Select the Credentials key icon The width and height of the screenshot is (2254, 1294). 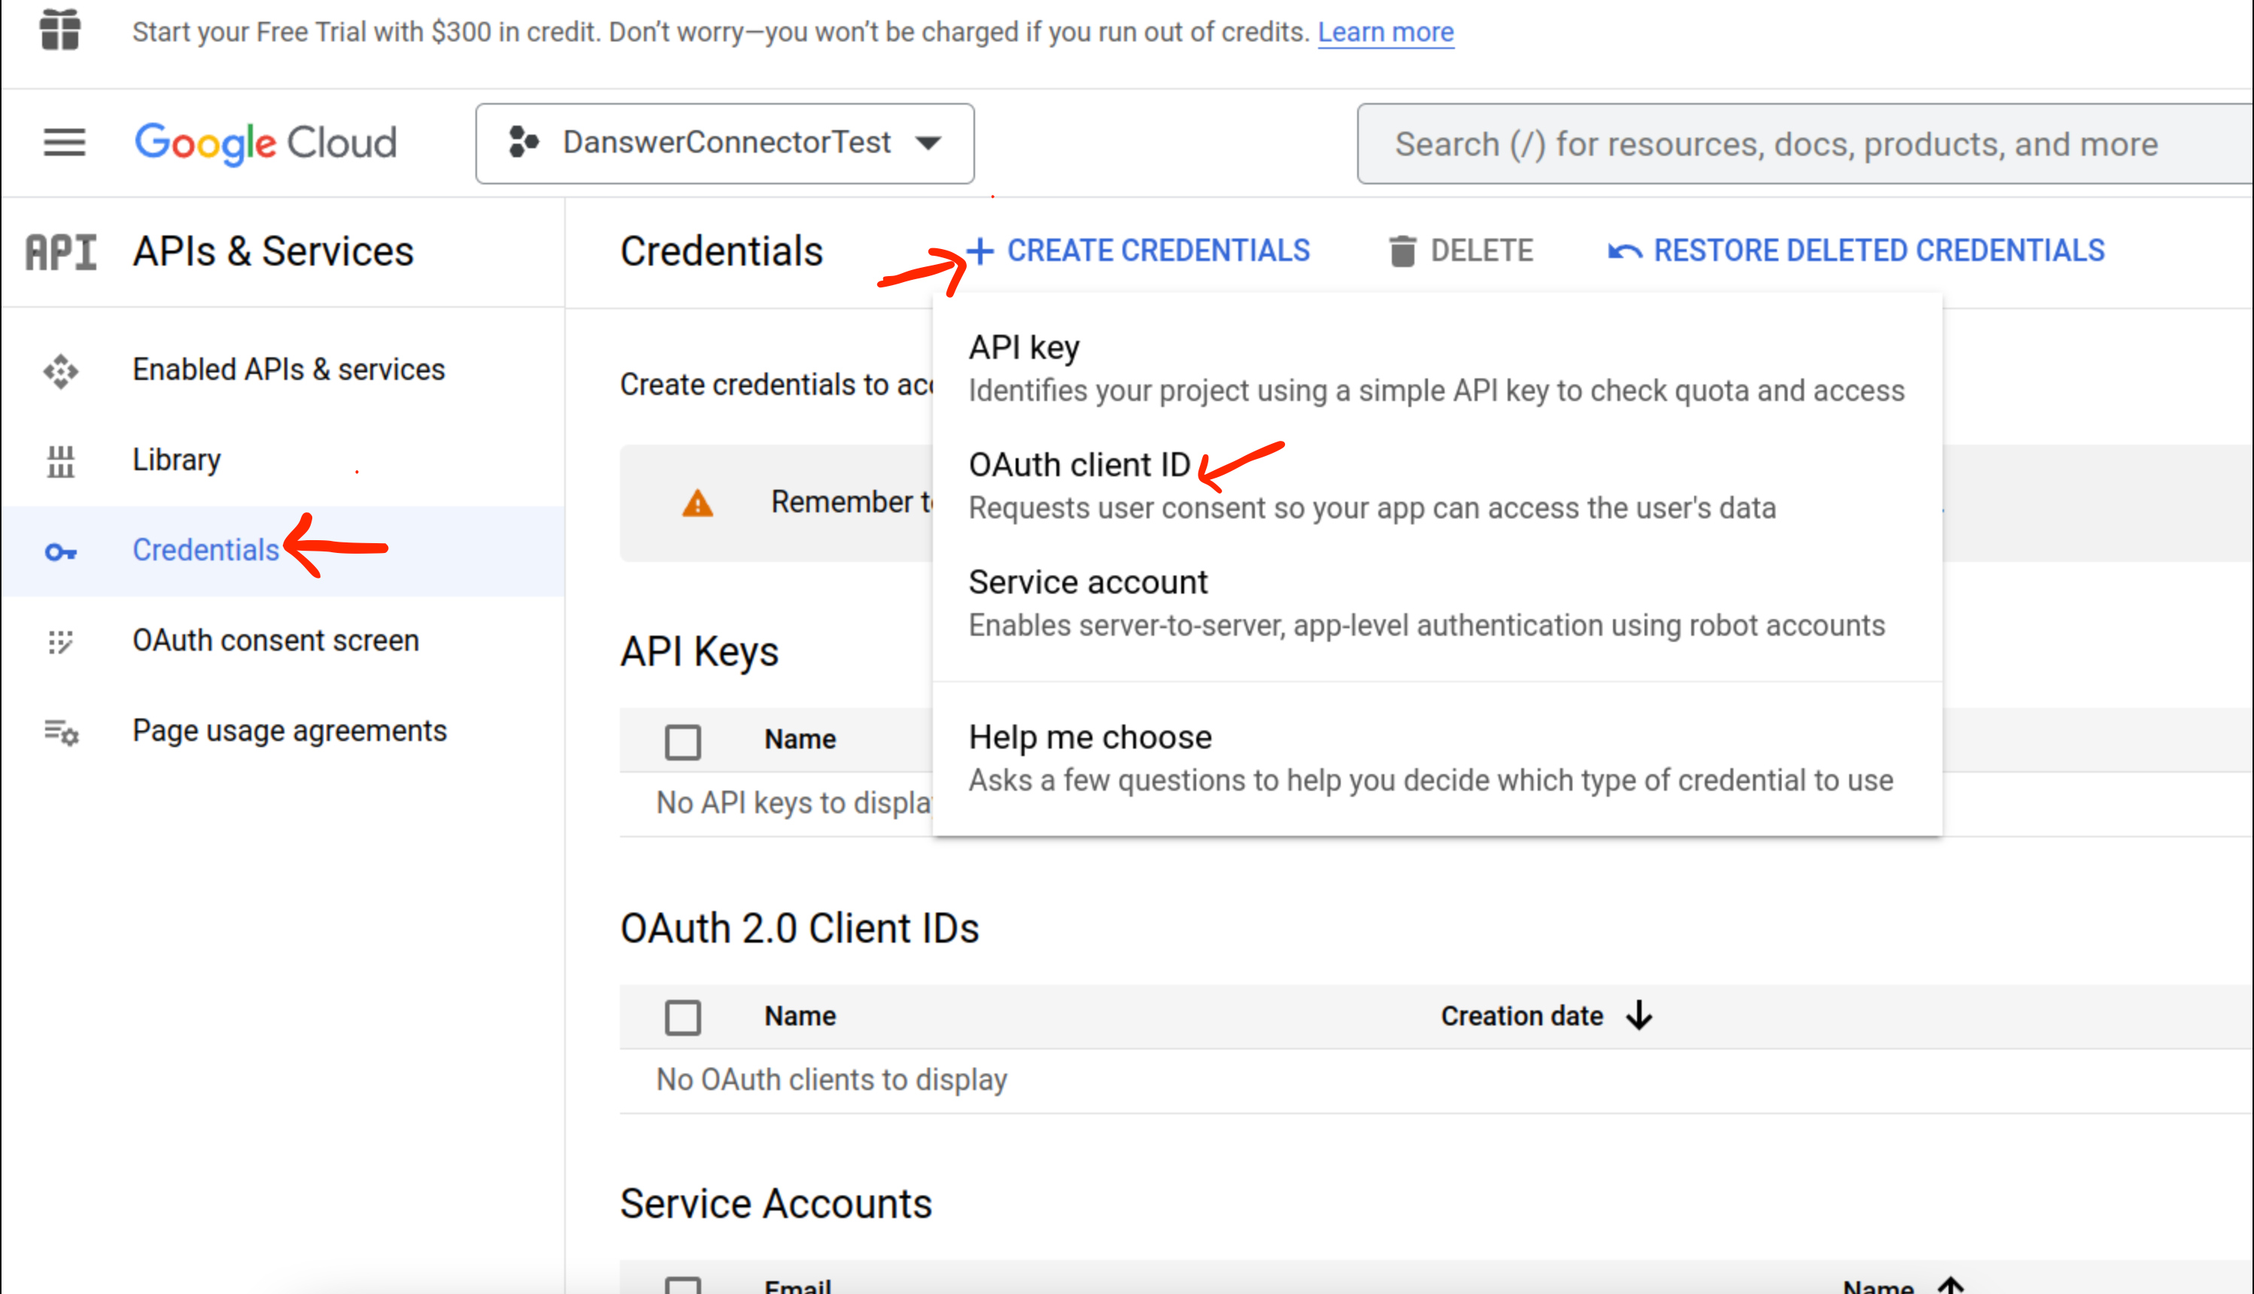click(x=59, y=552)
